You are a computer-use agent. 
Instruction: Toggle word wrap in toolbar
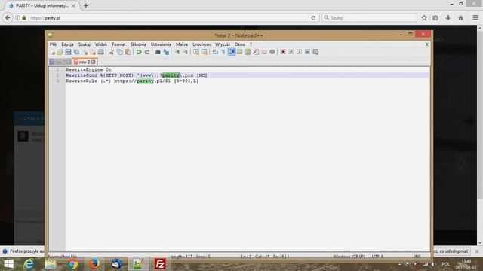tap(215, 52)
